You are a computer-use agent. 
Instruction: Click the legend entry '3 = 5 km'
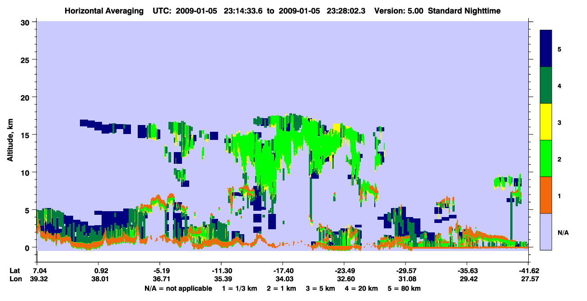tap(321, 288)
